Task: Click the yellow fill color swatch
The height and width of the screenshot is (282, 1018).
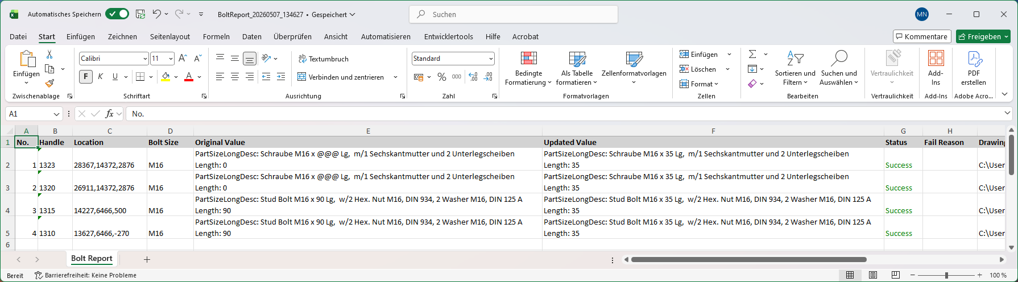Action: tap(165, 77)
